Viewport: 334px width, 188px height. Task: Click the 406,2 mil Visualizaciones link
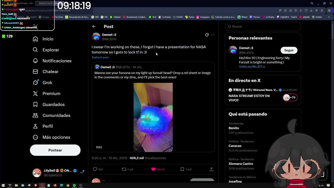click(x=148, y=158)
